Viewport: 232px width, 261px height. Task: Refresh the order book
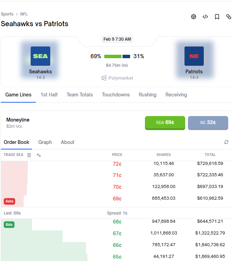(x=226, y=142)
